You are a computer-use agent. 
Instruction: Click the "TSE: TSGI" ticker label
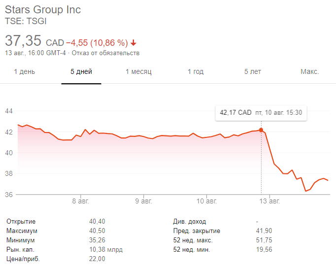(x=26, y=21)
